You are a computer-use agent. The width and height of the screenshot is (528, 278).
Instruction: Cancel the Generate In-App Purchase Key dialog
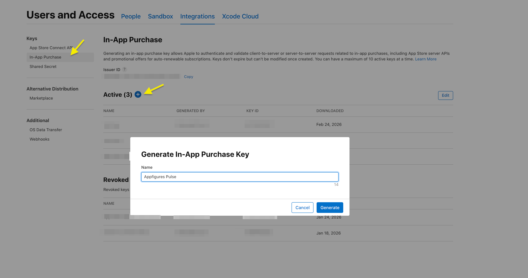pyautogui.click(x=303, y=208)
